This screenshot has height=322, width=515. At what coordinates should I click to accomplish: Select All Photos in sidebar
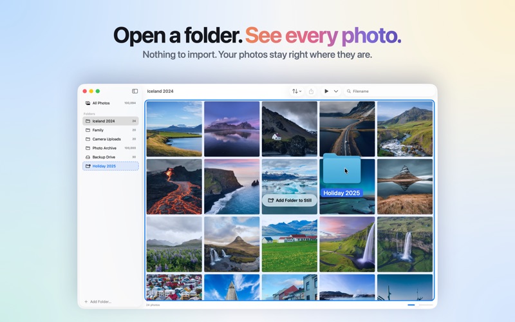(x=110, y=103)
